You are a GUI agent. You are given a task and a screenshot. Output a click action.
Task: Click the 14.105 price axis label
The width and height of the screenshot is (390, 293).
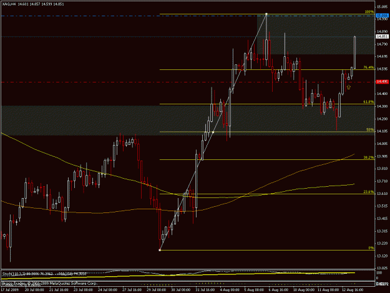383,131
